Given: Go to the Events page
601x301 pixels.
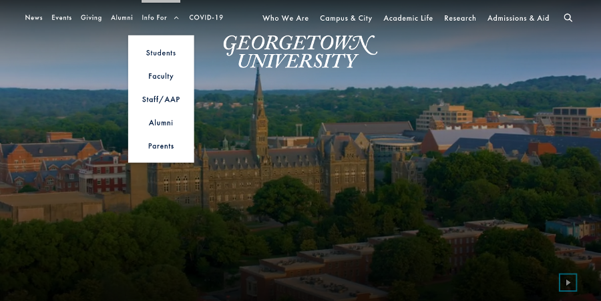Looking at the screenshot, I should (61, 17).
